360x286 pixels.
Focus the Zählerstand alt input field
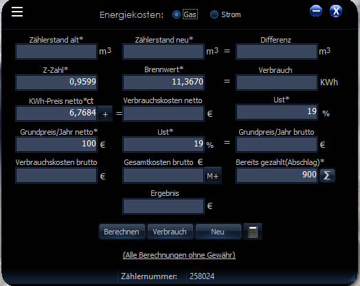click(x=56, y=52)
